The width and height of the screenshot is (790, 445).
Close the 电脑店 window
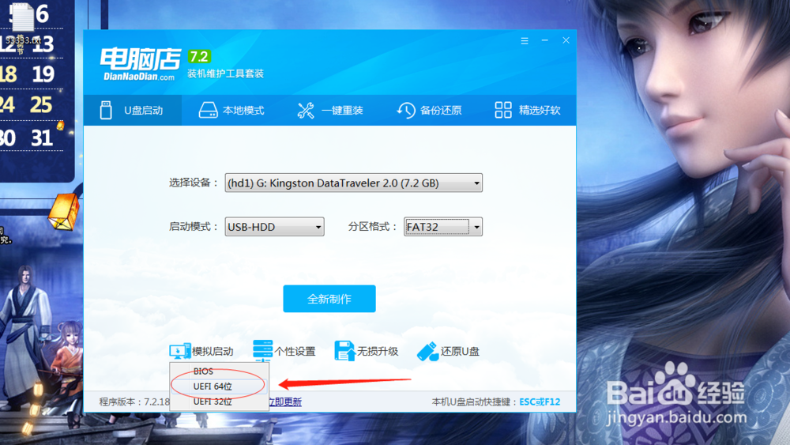point(566,40)
